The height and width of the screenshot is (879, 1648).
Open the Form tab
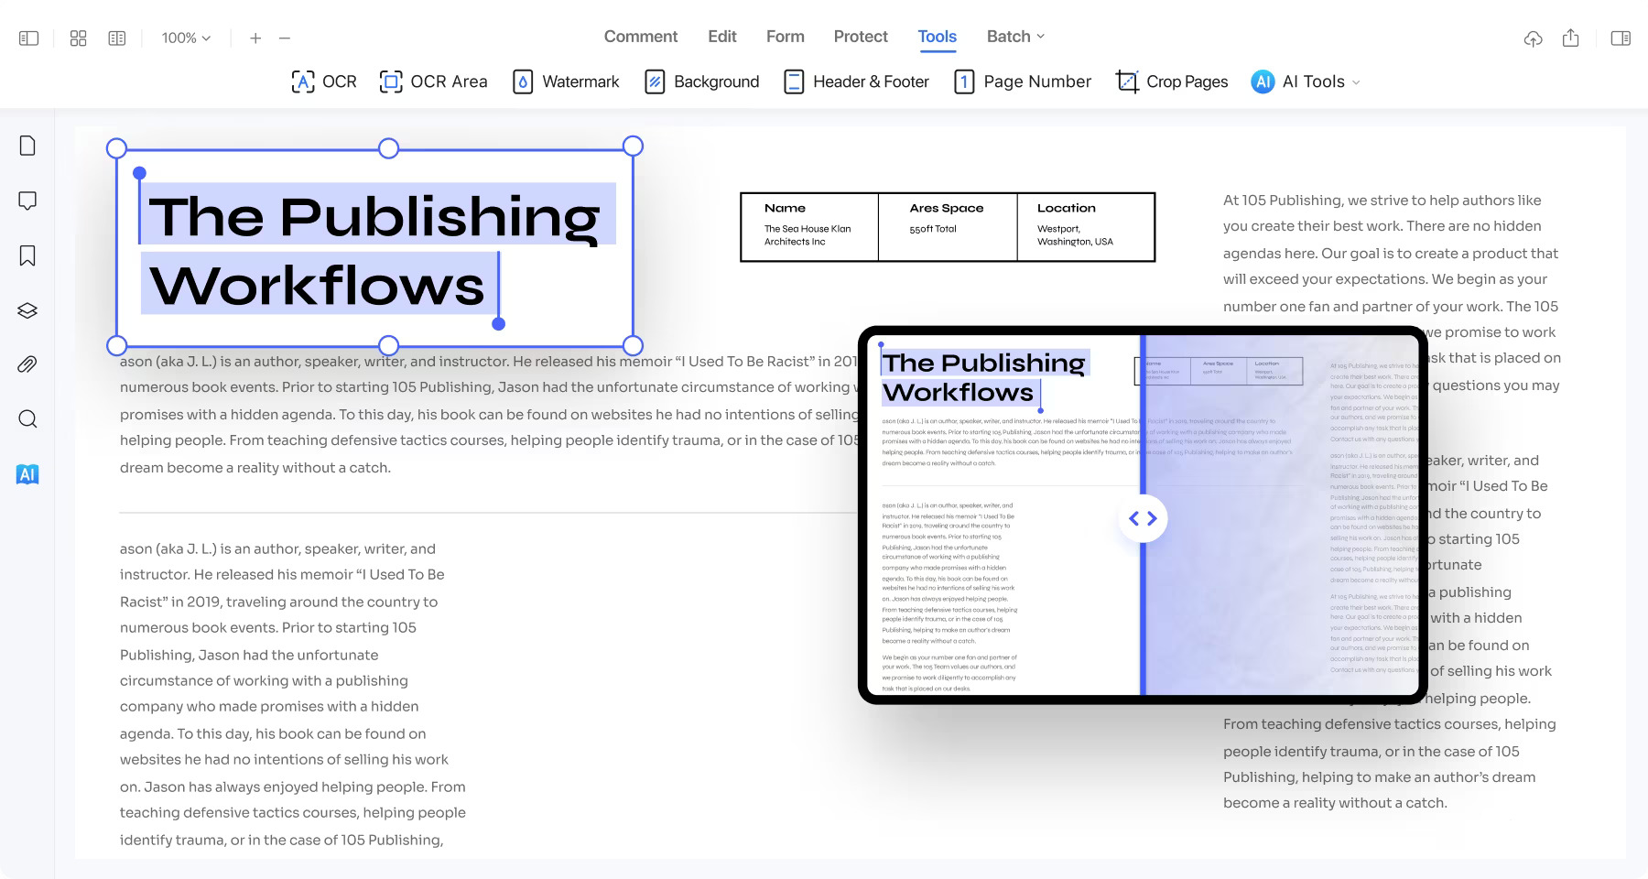pyautogui.click(x=786, y=37)
